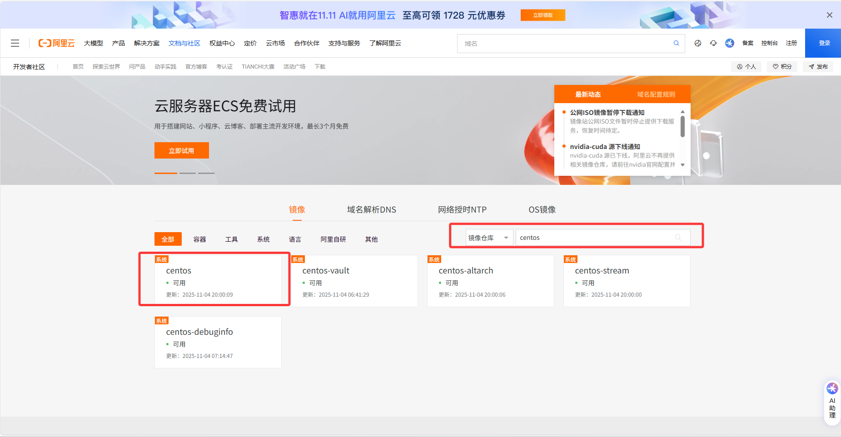Switch to 最新动态 news tab
The width and height of the screenshot is (841, 437).
pos(588,94)
